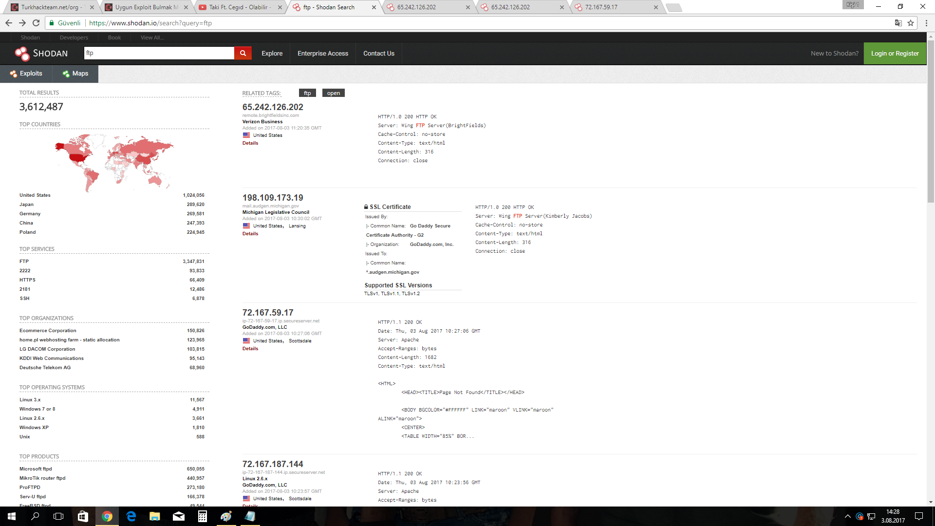935x526 pixels.
Task: Click the Shodan logo icon
Action: point(22,54)
